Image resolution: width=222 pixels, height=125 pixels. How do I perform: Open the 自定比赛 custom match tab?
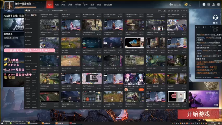click(x=108, y=4)
